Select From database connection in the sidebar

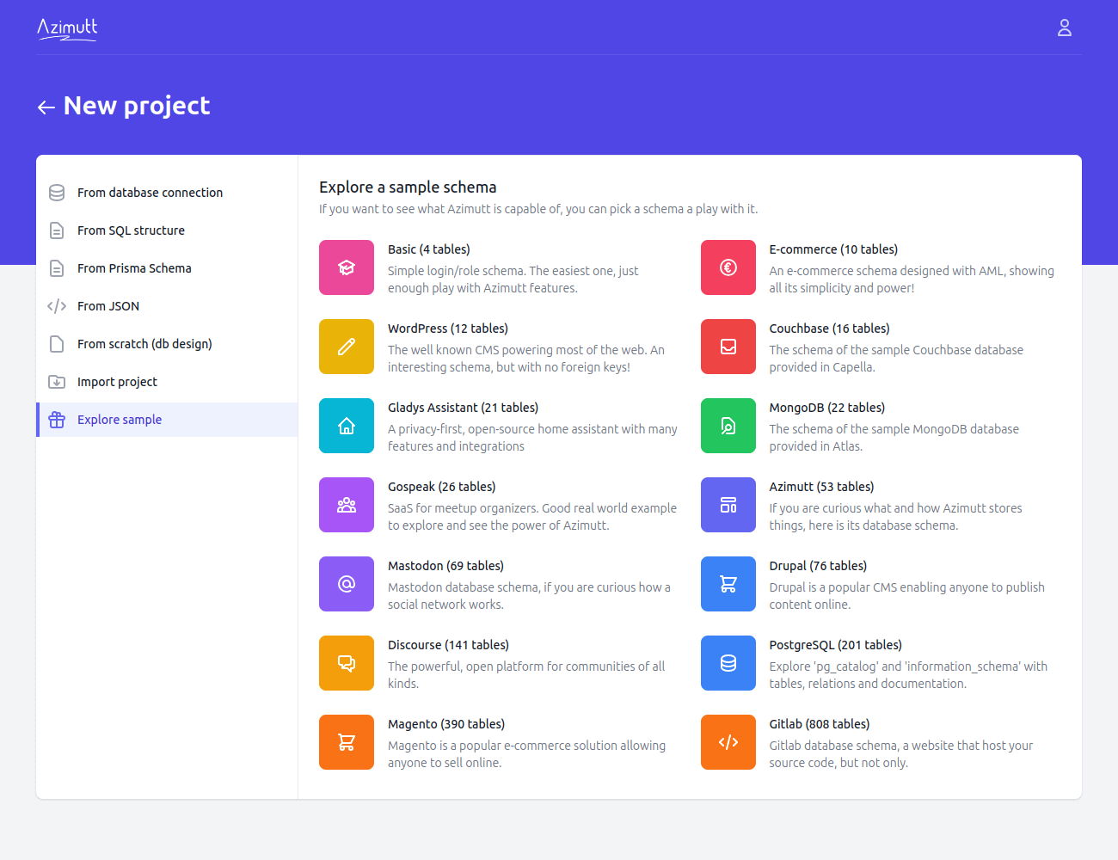tap(150, 193)
